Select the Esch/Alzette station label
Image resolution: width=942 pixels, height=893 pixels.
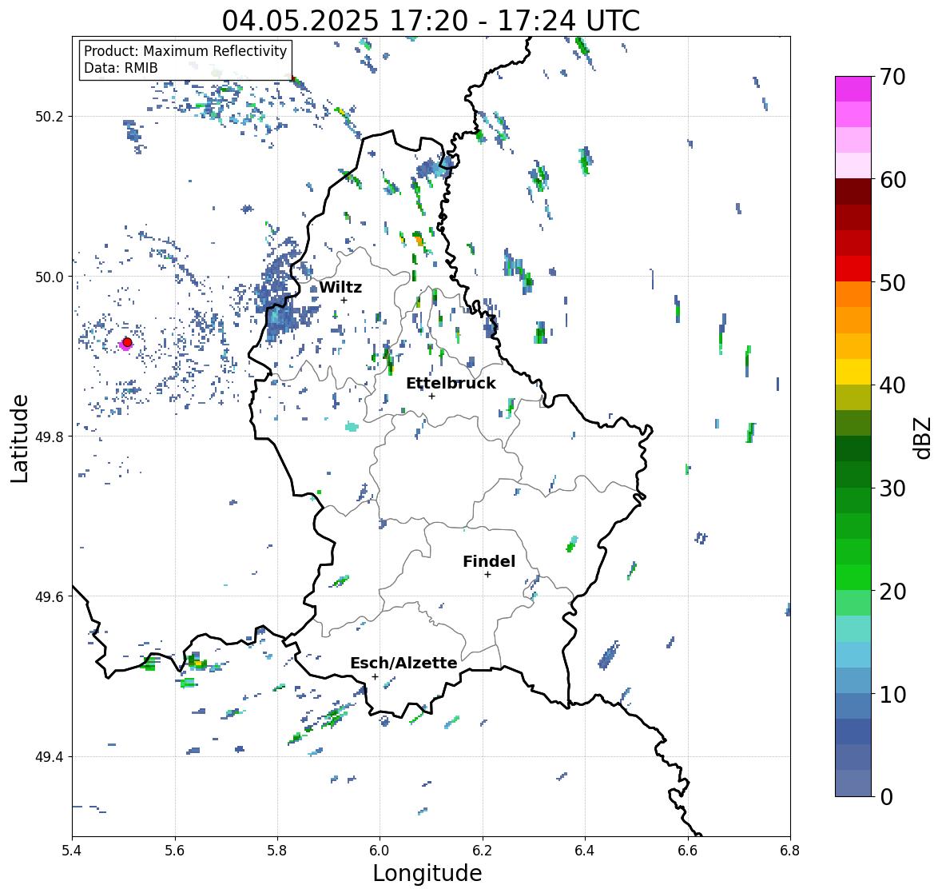[x=403, y=663]
